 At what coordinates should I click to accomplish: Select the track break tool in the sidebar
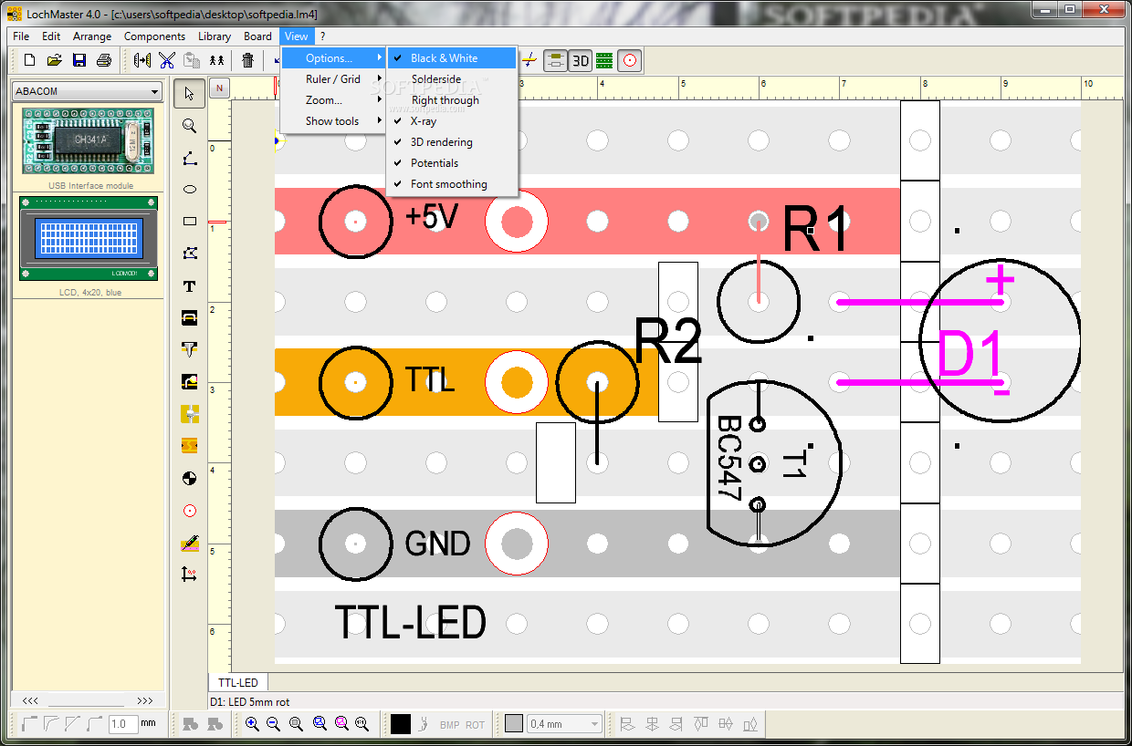click(x=189, y=446)
